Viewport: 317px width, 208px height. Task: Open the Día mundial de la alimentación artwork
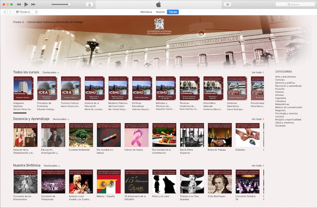[x=164, y=135]
